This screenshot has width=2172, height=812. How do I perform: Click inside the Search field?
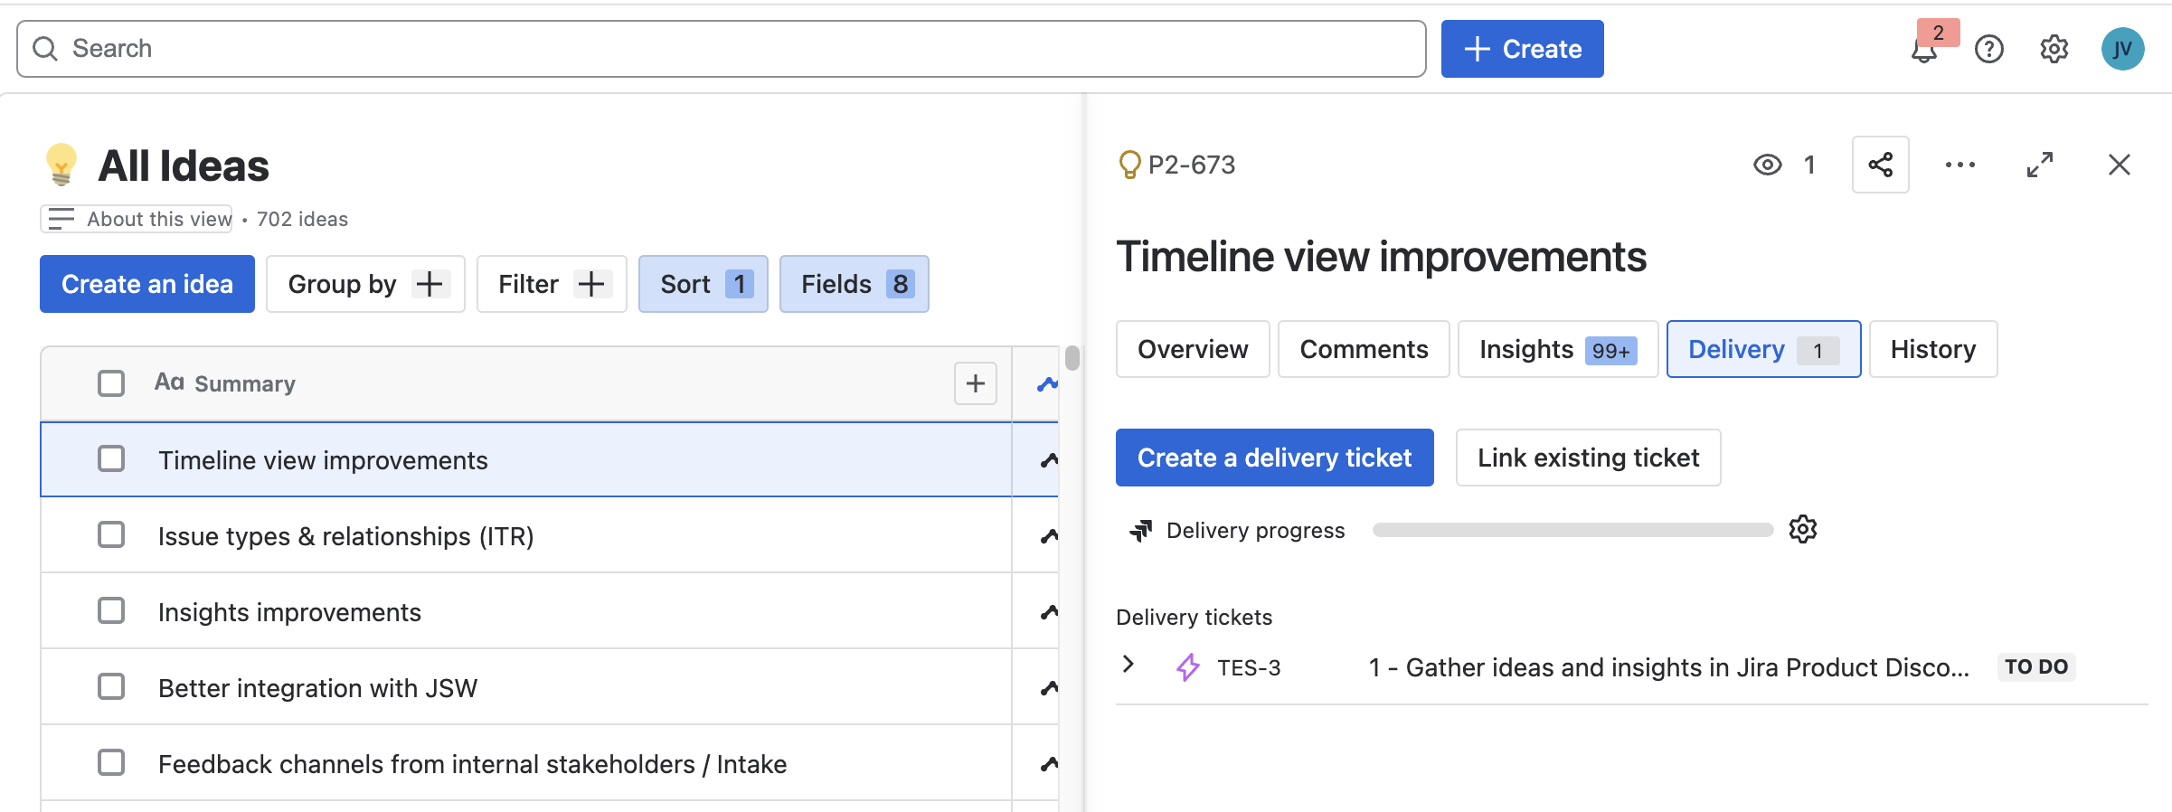[x=362, y=49]
